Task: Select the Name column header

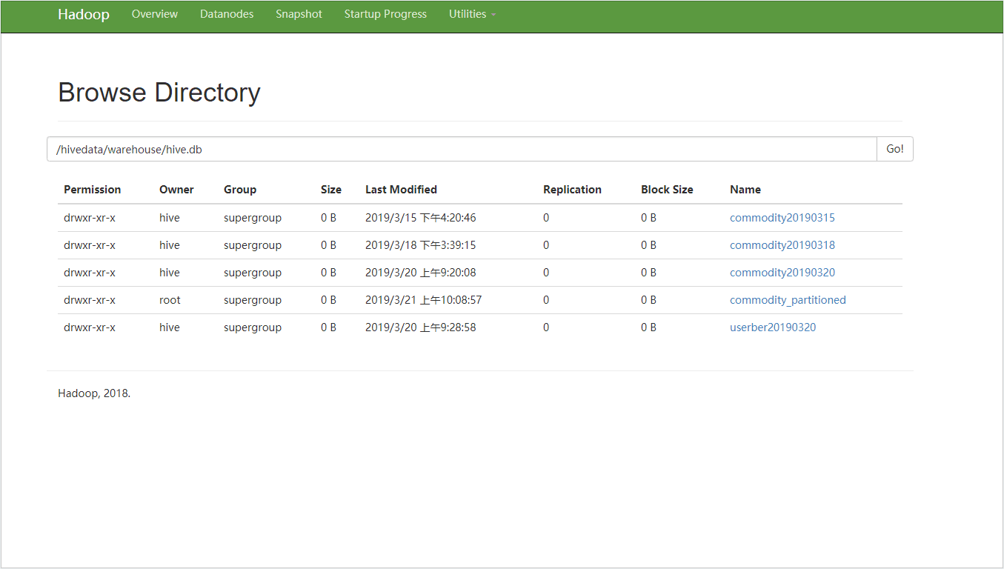Action: click(x=745, y=189)
